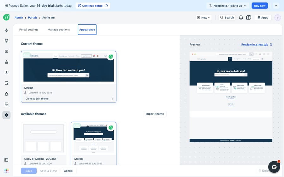Expand Need help? Talk to us menu
Viewport: 284px width, 177px height.
pyautogui.click(x=228, y=6)
